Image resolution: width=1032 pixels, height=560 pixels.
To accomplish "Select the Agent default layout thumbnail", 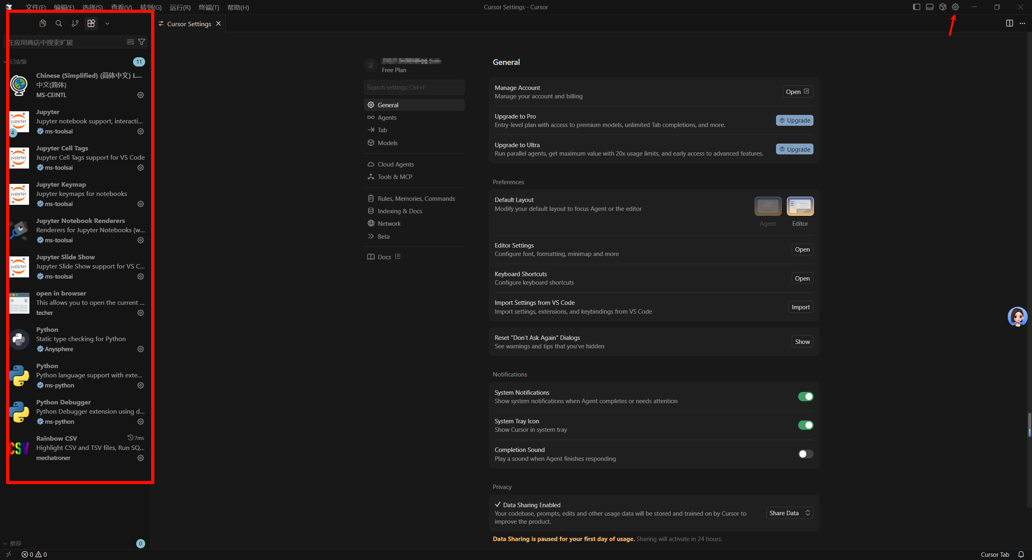I will point(768,206).
